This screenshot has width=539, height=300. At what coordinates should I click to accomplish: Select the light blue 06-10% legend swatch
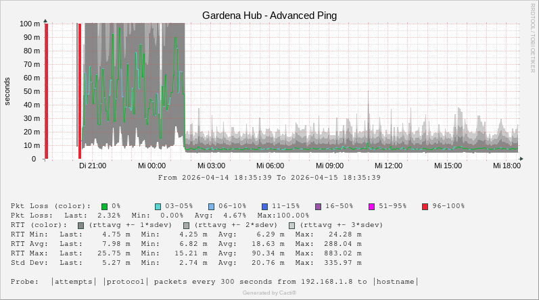211,206
